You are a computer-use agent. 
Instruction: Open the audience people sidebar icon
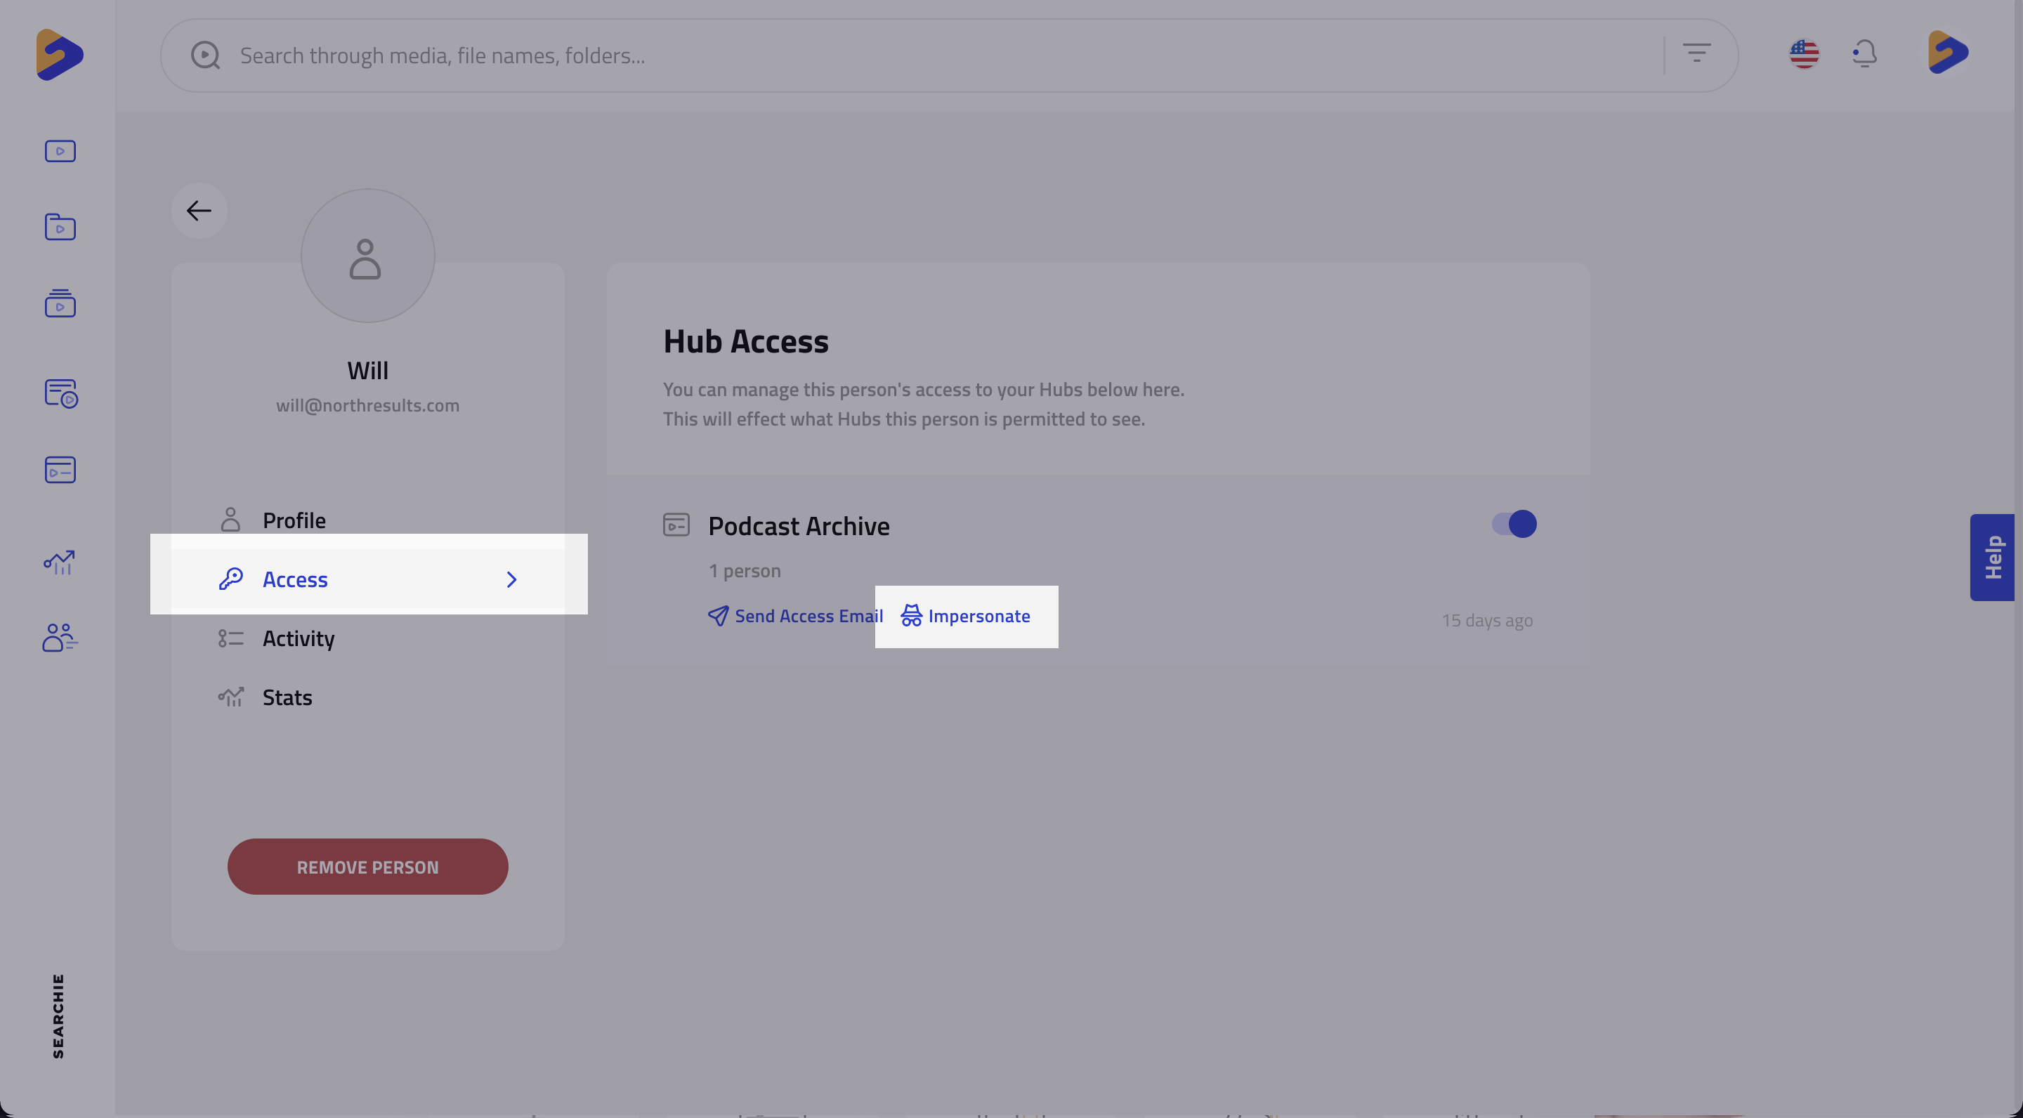(x=60, y=638)
